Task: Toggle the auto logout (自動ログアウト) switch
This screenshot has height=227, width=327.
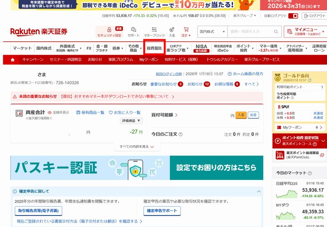Action: (293, 16)
